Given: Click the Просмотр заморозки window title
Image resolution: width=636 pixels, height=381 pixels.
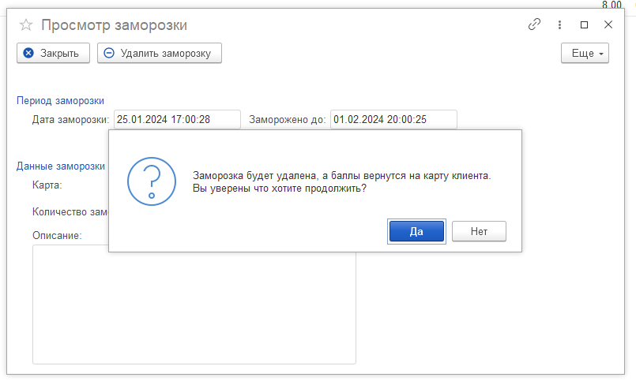Looking at the screenshot, I should point(115,25).
